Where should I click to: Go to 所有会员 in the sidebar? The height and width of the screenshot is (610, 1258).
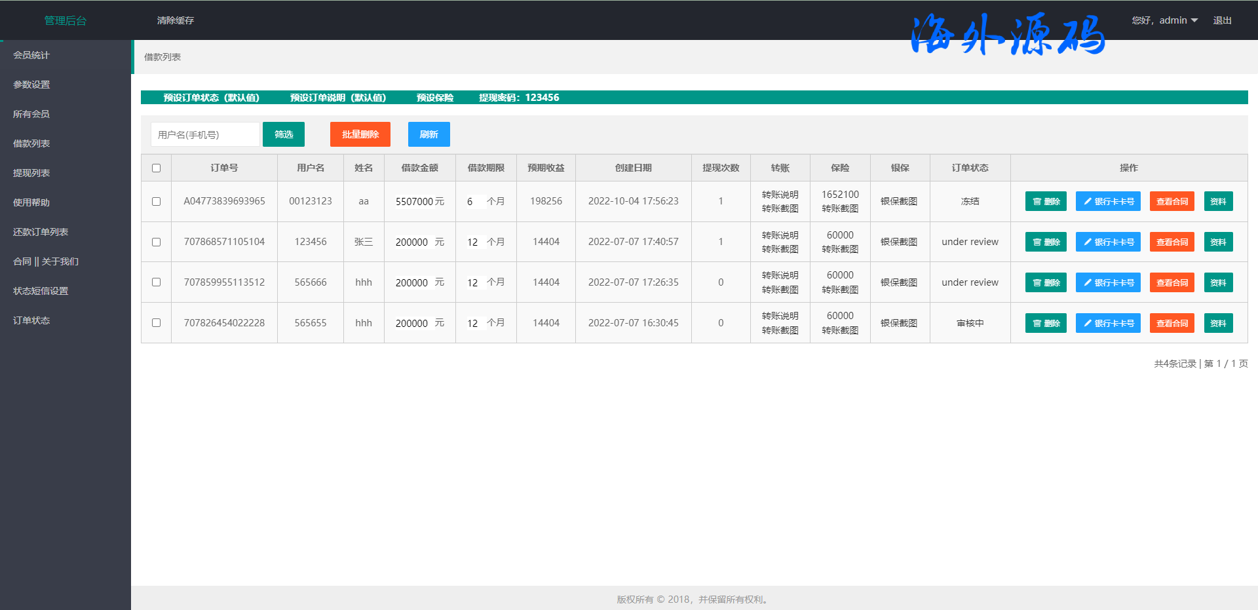(31, 114)
